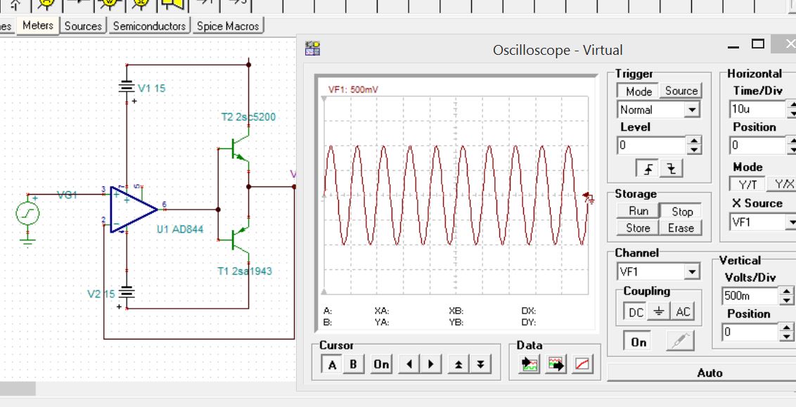Maximize the Oscilloscope window
796x407 pixels.
(758, 44)
